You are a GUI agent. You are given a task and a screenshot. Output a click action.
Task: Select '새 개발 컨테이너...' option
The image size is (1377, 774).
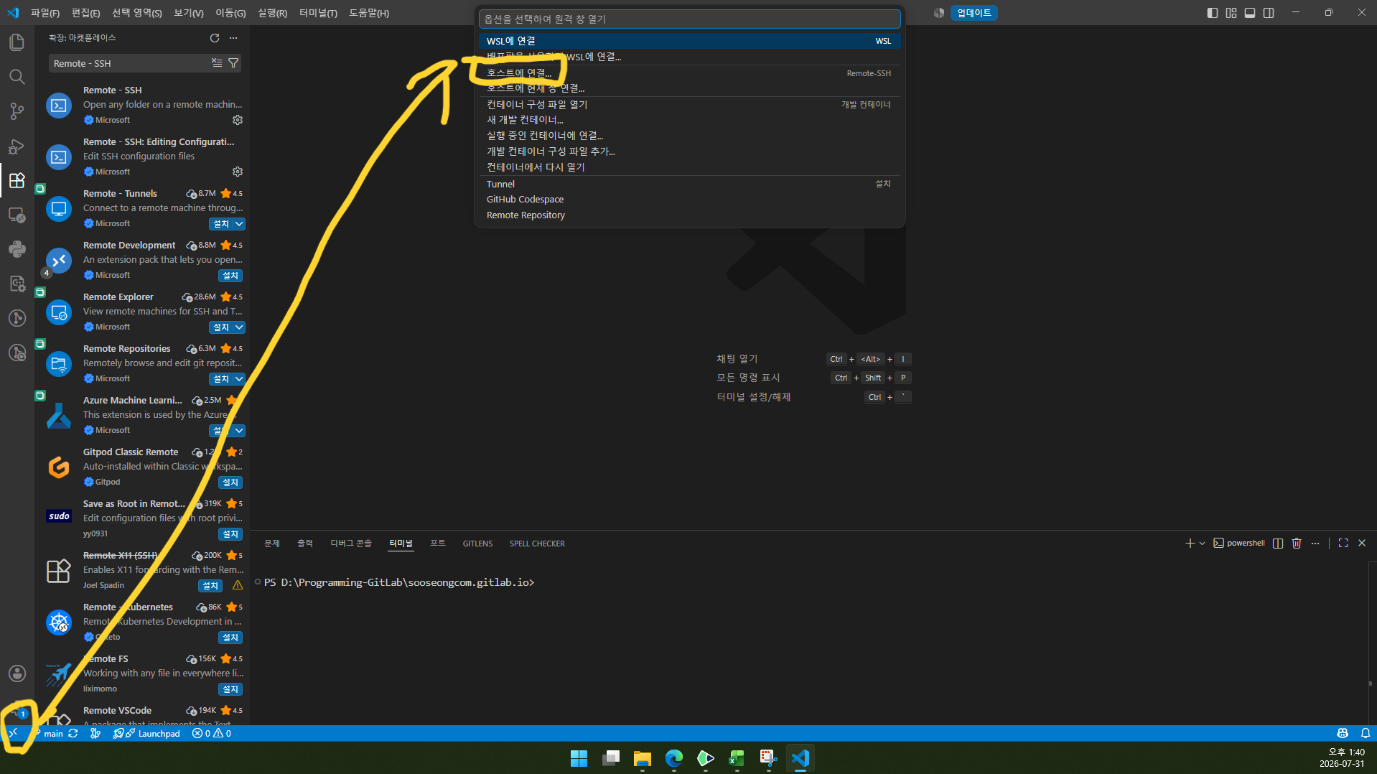[x=689, y=120]
